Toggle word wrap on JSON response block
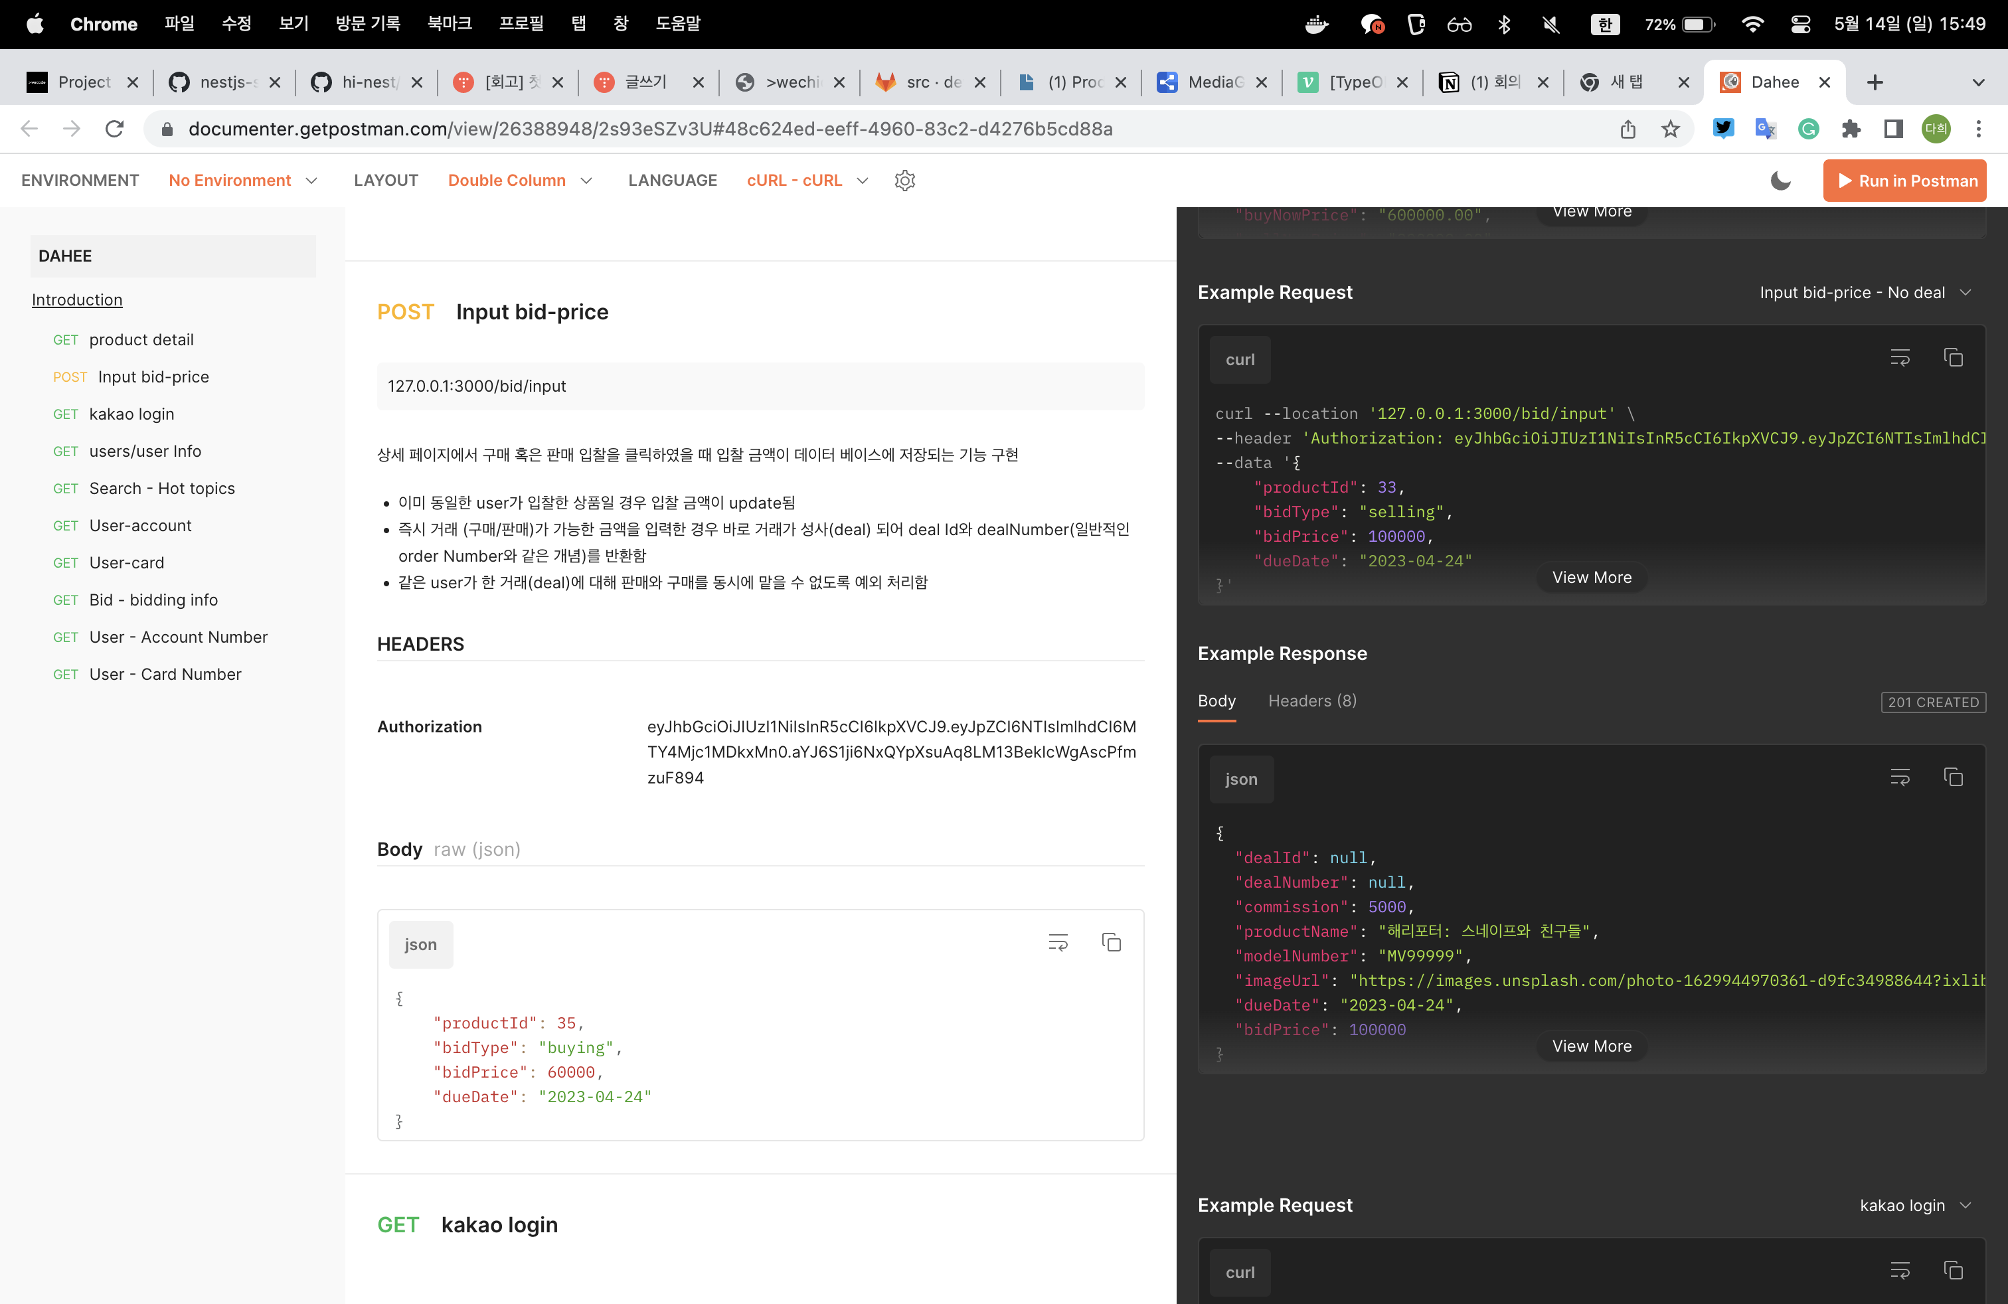 coord(1899,777)
